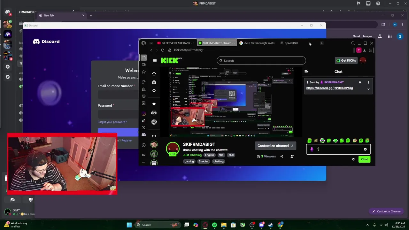Open the pinned discord.gg invite link
The image size is (409, 230).
pyautogui.click(x=329, y=88)
